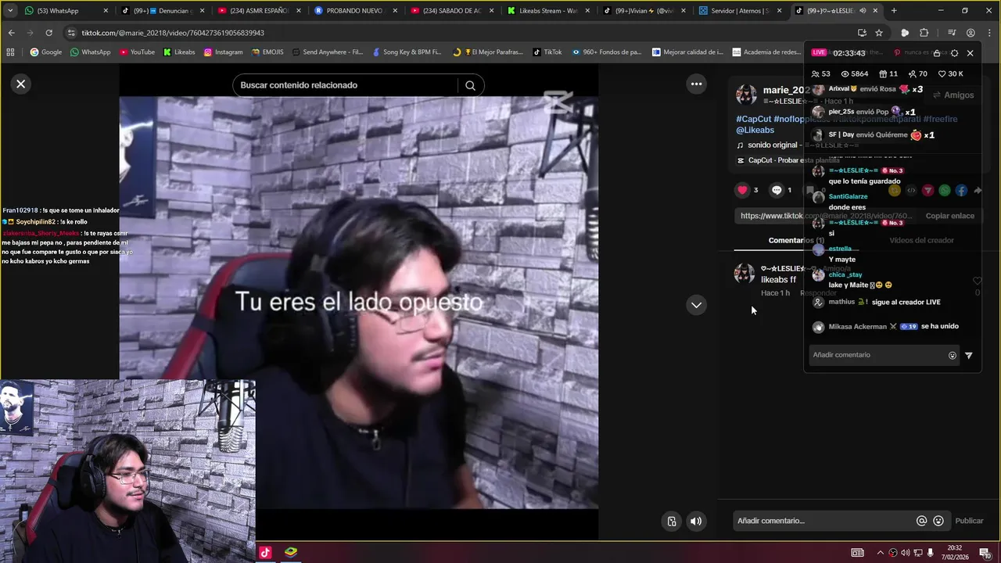This screenshot has height=563, width=1001.
Task: Close the TikTok video viewer with the X
Action: 21,84
